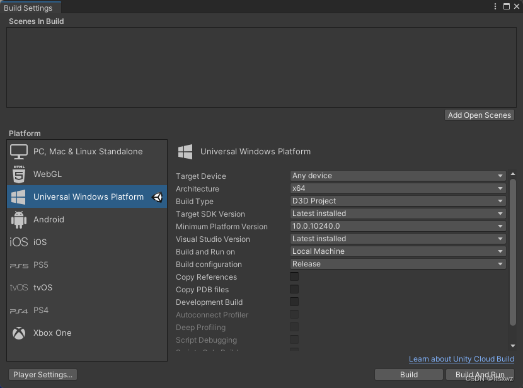Image resolution: width=523 pixels, height=388 pixels.
Task: Open the window options three-dot menu
Action: click(x=495, y=6)
